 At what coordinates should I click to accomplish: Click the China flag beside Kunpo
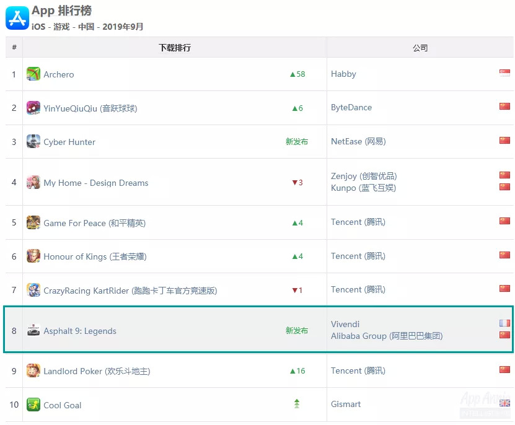pyautogui.click(x=504, y=187)
